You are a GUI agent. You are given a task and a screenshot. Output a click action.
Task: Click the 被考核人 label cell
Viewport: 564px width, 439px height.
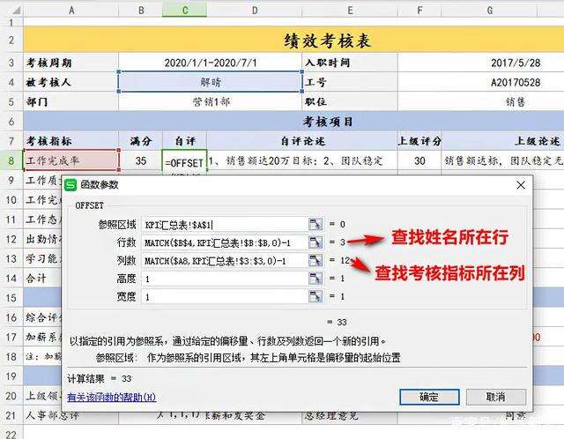(70, 82)
